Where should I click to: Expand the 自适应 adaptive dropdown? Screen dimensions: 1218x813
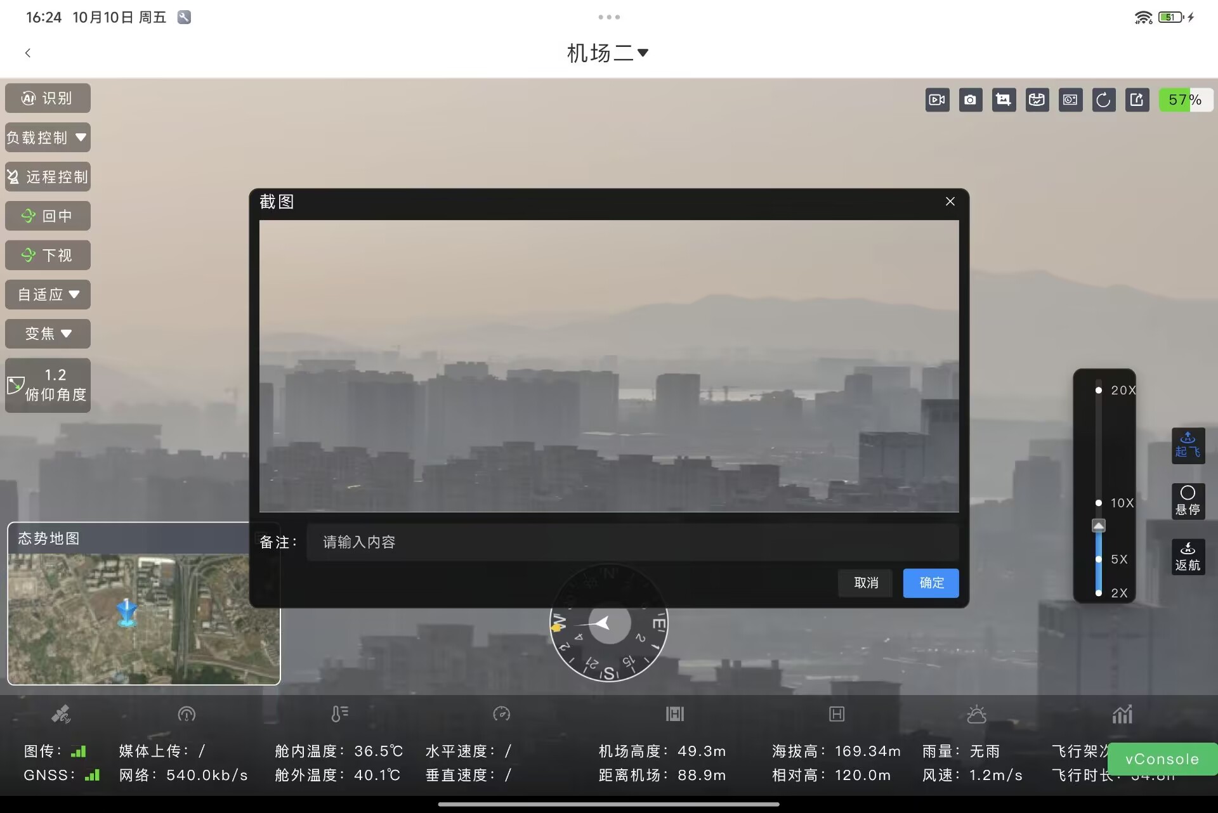(x=48, y=294)
